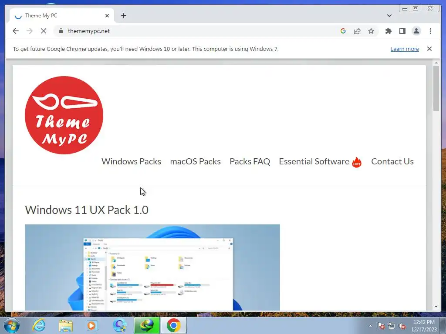This screenshot has width=446, height=334.
Task: Open the network tray icon
Action: point(392,326)
